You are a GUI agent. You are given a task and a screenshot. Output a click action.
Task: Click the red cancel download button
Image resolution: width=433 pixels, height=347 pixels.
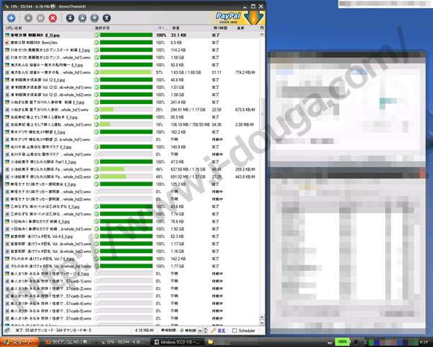click(x=53, y=17)
